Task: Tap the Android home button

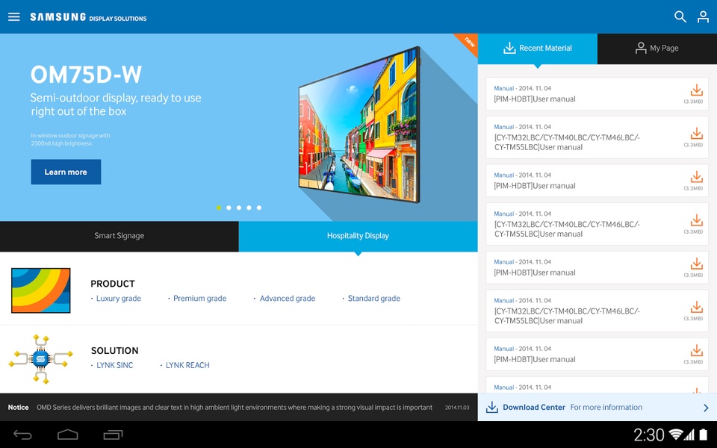Action: point(68,435)
